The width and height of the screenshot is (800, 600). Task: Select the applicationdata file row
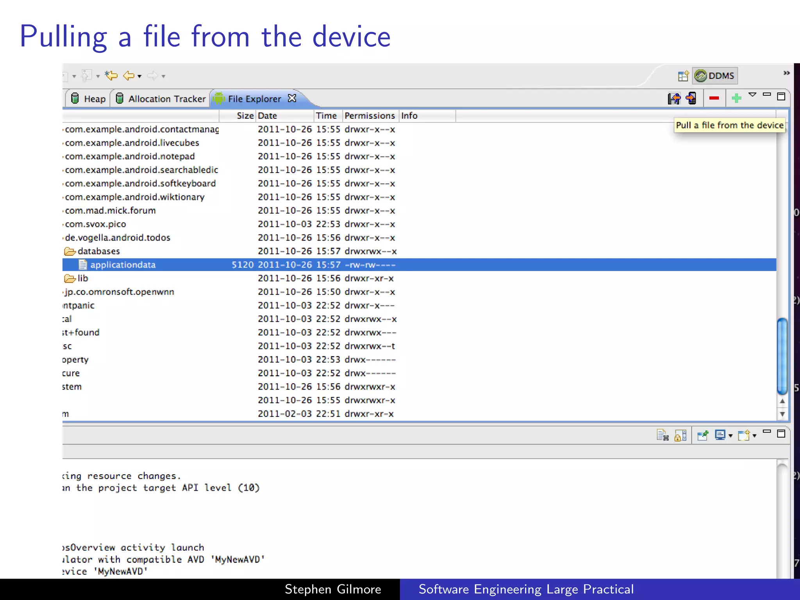coord(419,265)
